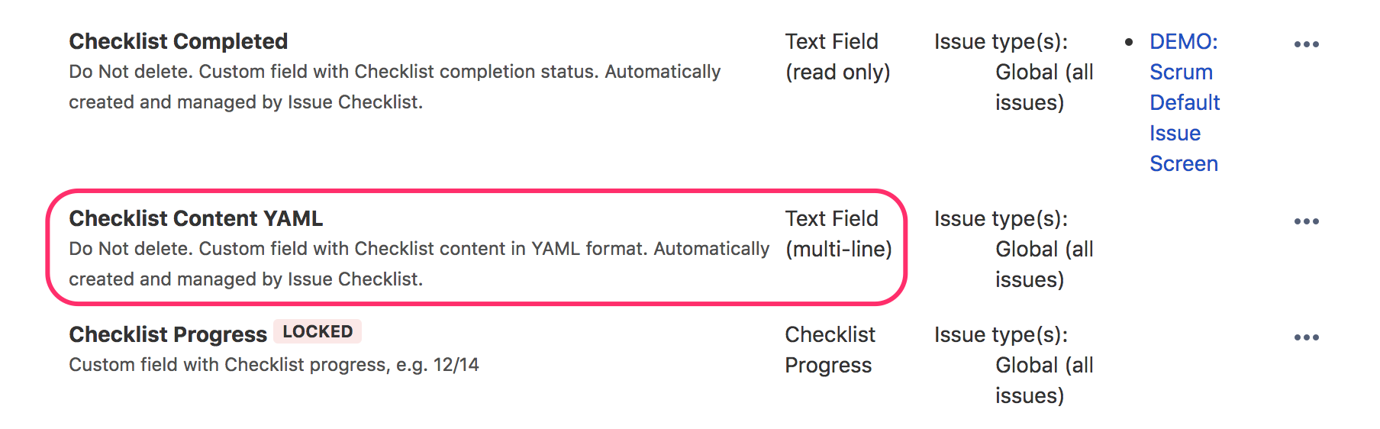Click Global (all issues) in the Checklist Completed row
Screen dimensions: 1380x429
click(x=1043, y=87)
